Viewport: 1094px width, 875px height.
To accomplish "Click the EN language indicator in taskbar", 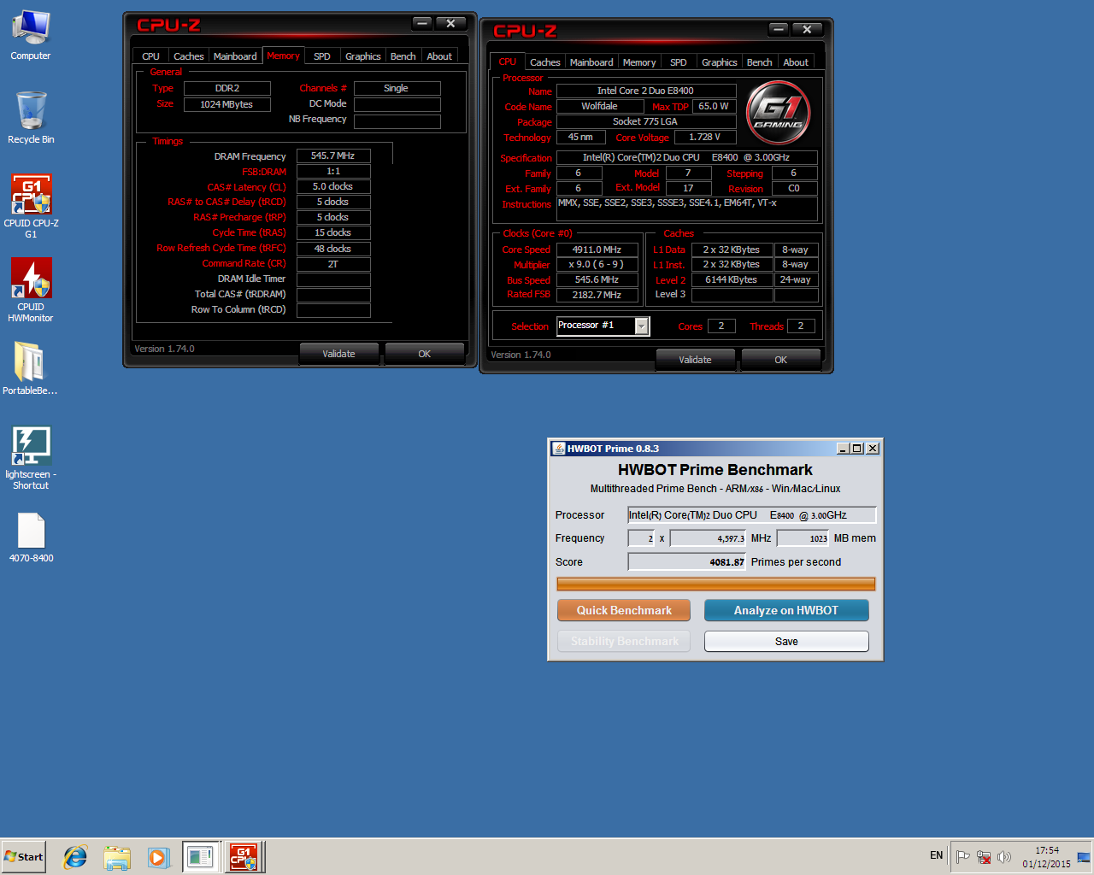I will (x=936, y=855).
